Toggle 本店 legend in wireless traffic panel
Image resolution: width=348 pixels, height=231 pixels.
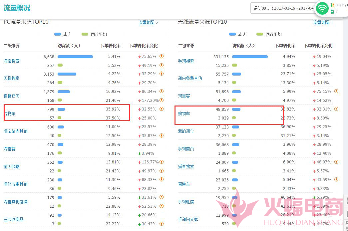pos(238,34)
